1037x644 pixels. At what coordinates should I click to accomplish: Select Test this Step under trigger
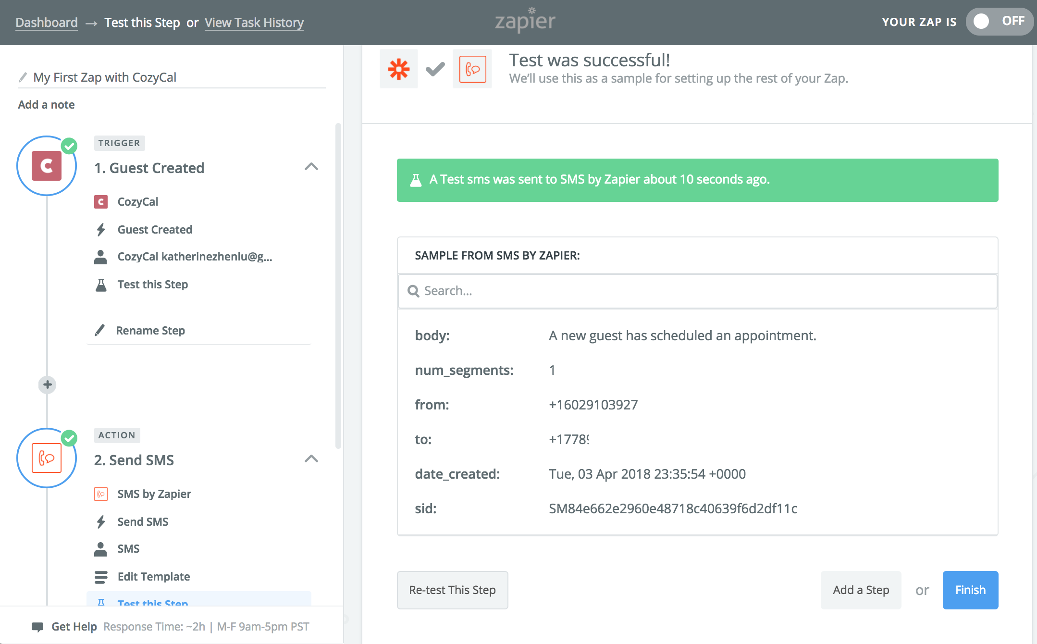pyautogui.click(x=152, y=285)
